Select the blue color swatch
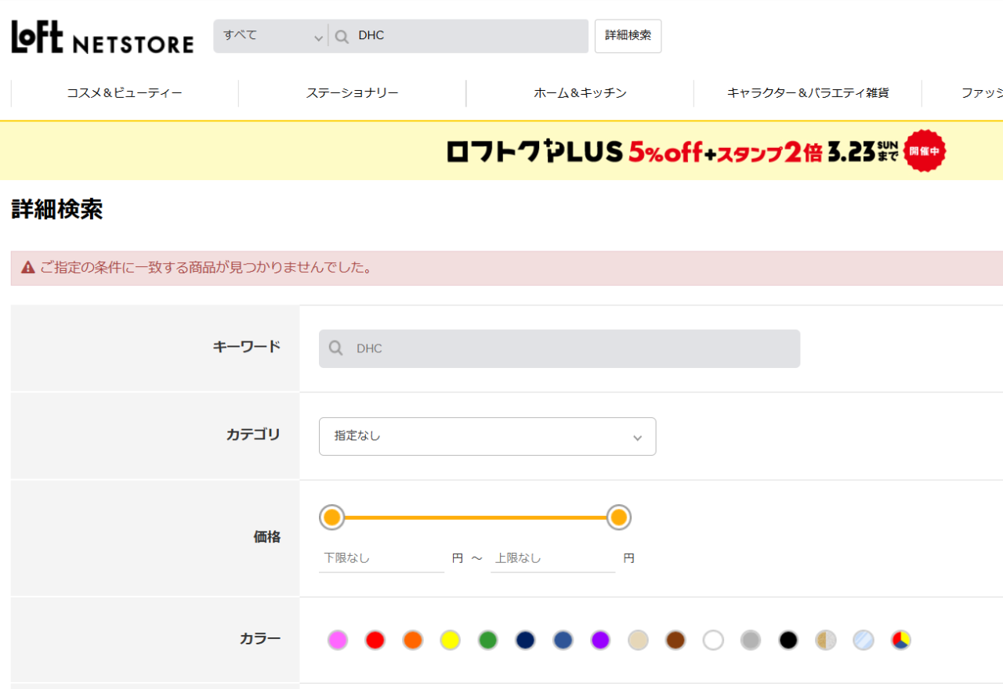Screen dimensions: 1003x689 point(563,640)
